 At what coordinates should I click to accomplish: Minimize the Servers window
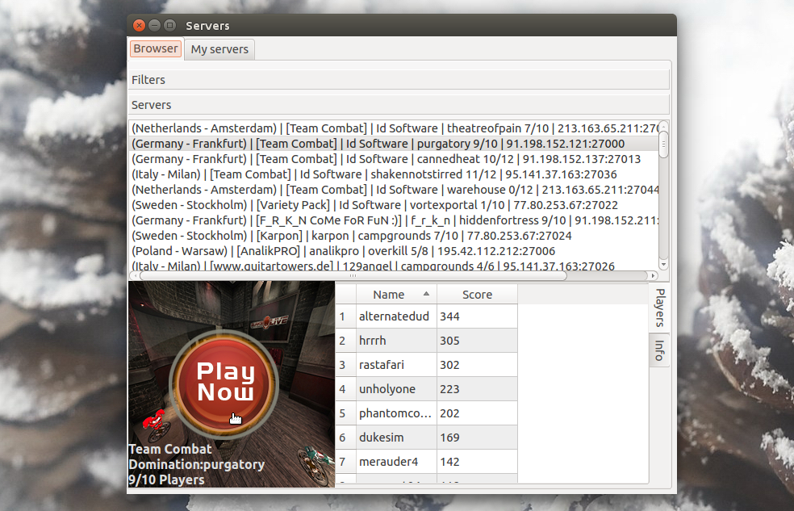pyautogui.click(x=154, y=25)
